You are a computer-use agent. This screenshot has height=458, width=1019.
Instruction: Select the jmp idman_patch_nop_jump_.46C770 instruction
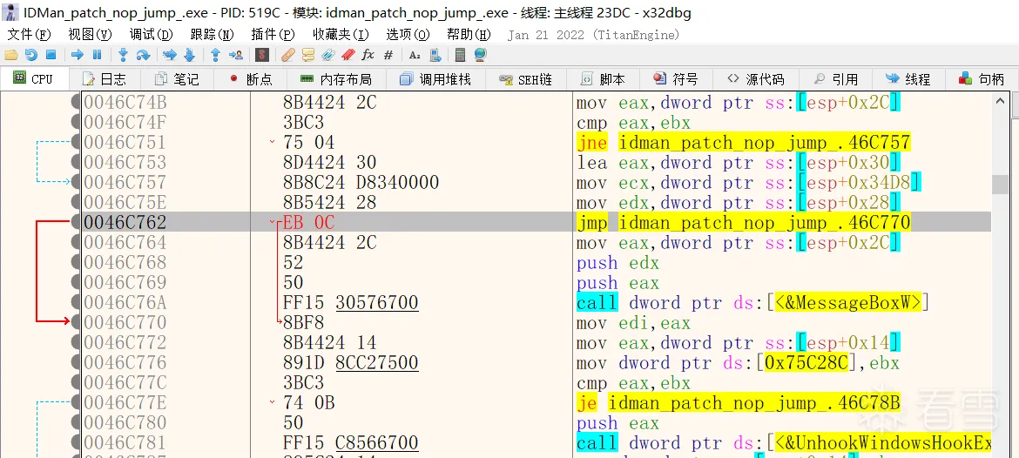click(744, 223)
